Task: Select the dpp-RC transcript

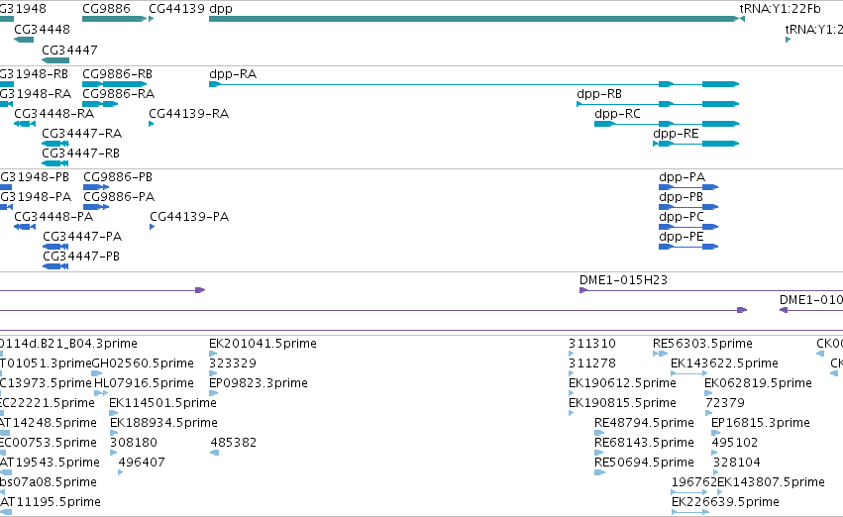Action: tap(668, 124)
